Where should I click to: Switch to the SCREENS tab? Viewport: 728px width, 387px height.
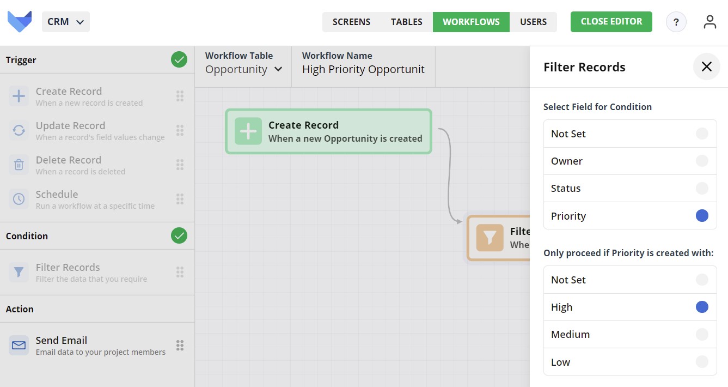[x=351, y=22]
